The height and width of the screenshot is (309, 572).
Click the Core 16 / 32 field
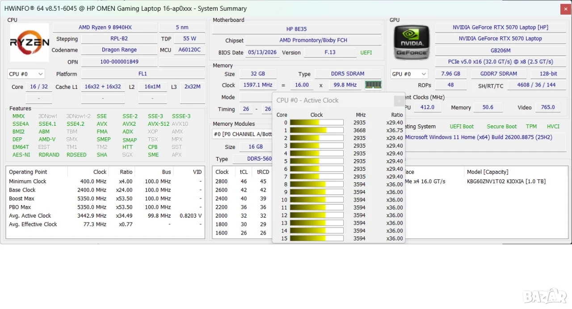tap(39, 87)
